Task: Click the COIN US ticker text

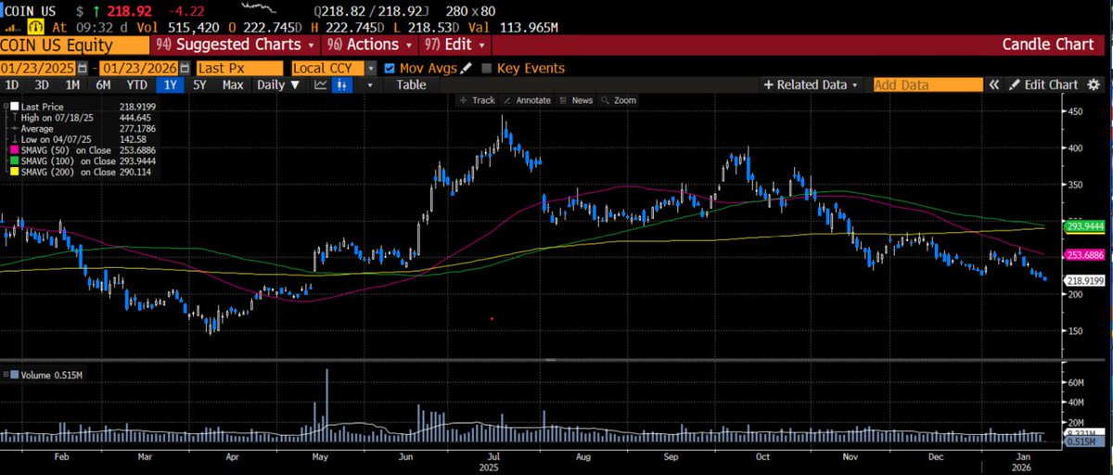Action: coord(28,11)
